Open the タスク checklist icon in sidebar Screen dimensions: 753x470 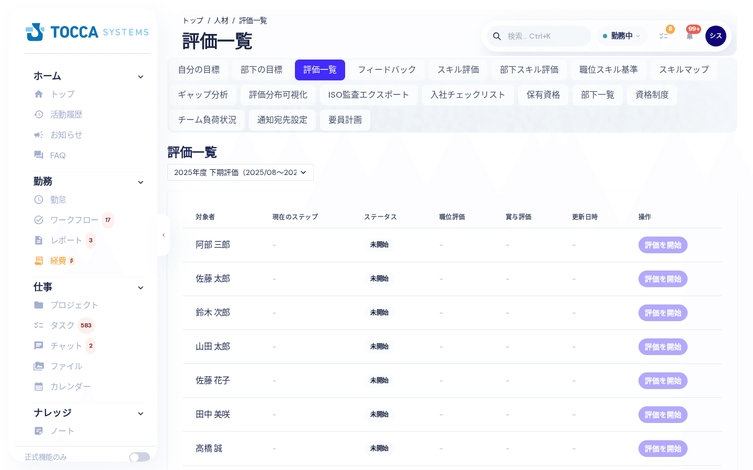click(x=39, y=325)
